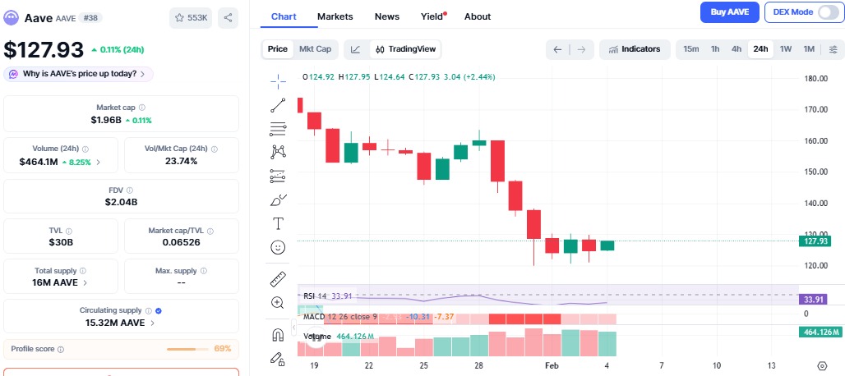
Task: Select the trend line drawing tool
Action: click(x=278, y=105)
